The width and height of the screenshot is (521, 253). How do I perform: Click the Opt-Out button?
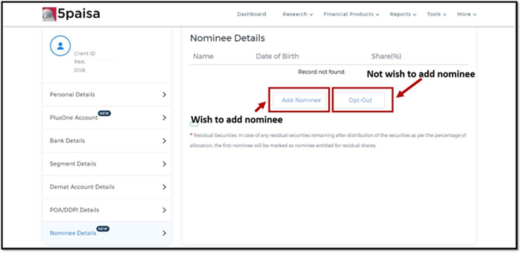(360, 100)
